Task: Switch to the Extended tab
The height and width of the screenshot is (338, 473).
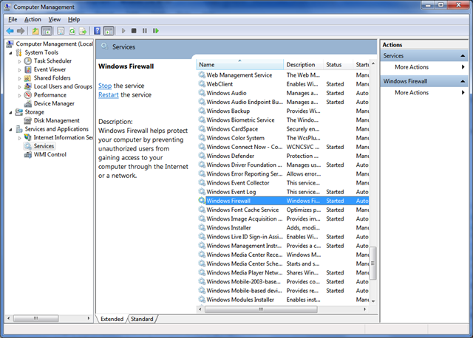Action: click(112, 319)
